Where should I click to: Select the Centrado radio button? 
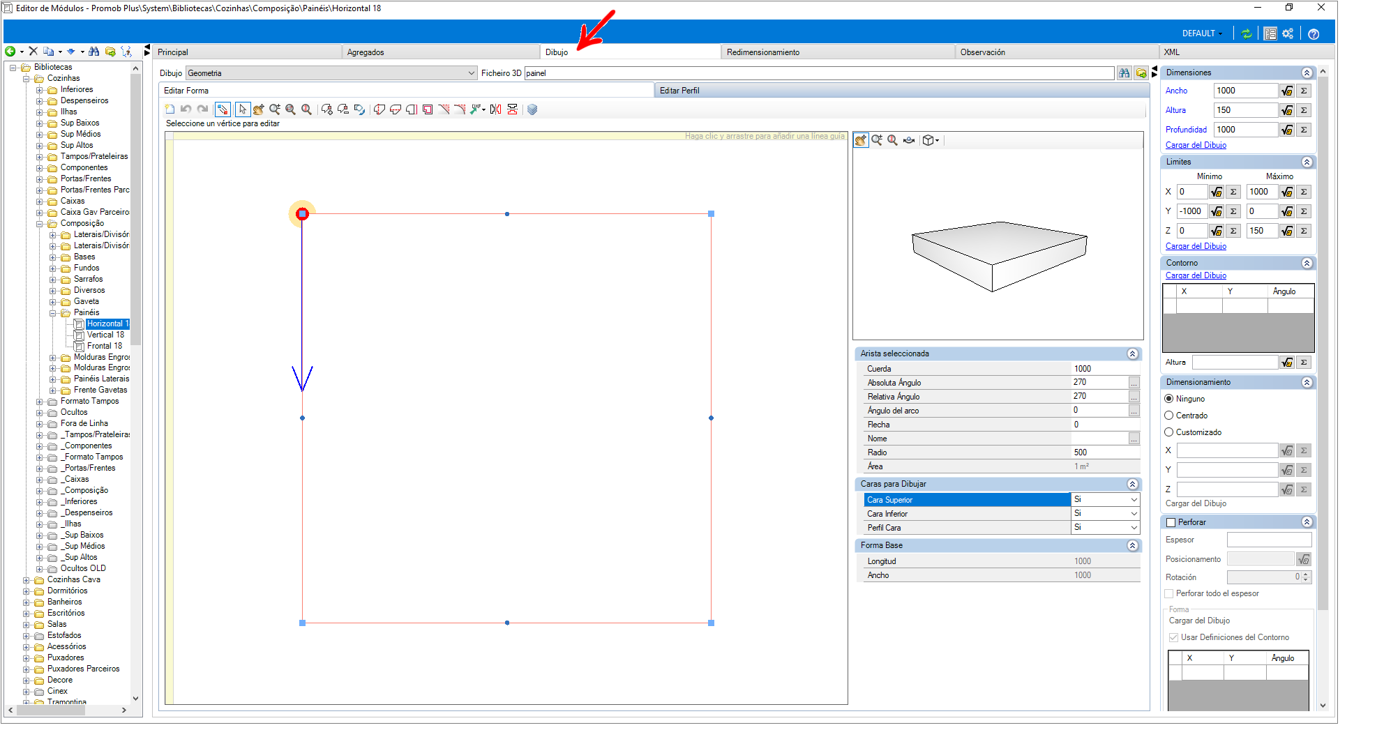(1169, 416)
